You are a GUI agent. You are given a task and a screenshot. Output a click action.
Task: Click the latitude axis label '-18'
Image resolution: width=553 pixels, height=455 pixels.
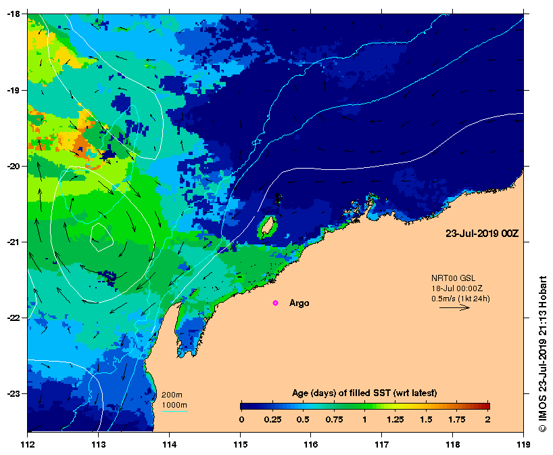pyautogui.click(x=12, y=14)
